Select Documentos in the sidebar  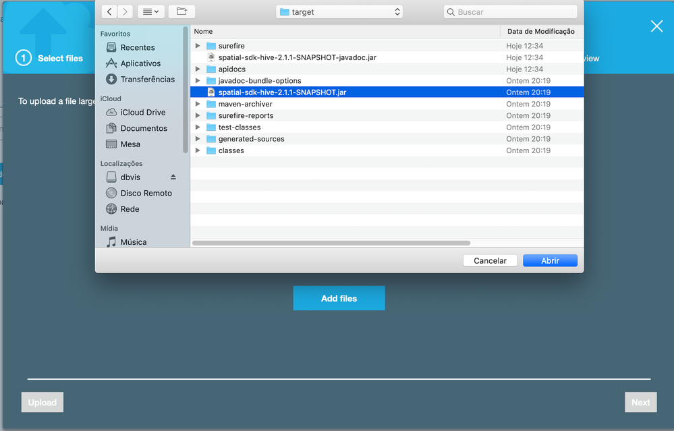coord(144,128)
